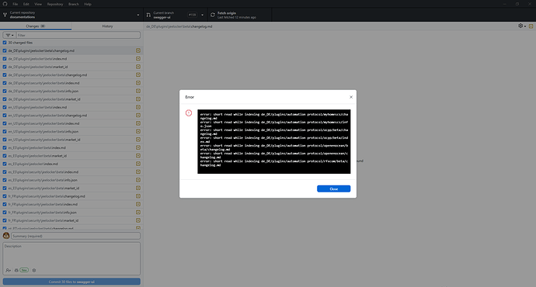Image resolution: width=536 pixels, height=287 pixels.
Task: Uncheck fr_FR security info.json checkbox
Action: (5, 213)
